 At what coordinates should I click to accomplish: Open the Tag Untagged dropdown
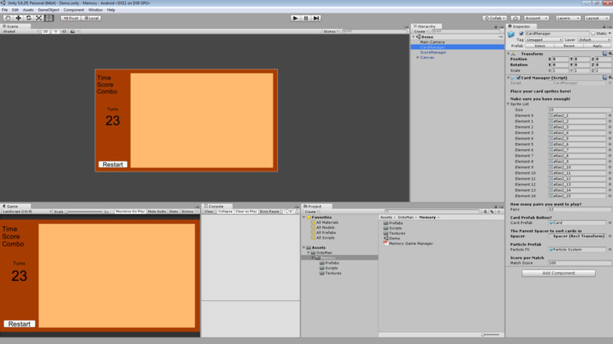click(544, 40)
